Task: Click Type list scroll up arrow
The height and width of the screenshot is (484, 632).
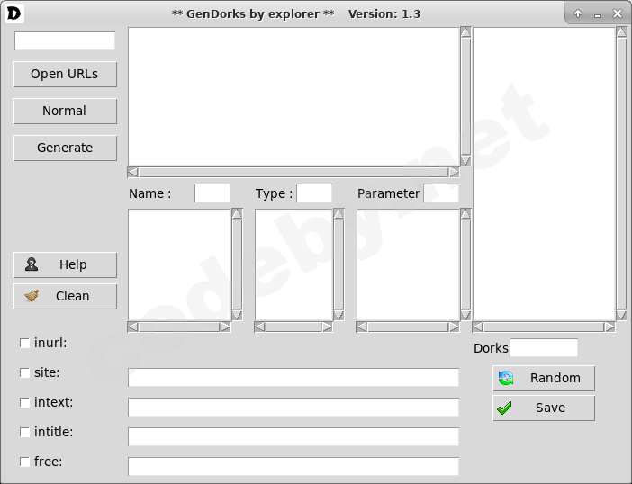Action: 339,214
